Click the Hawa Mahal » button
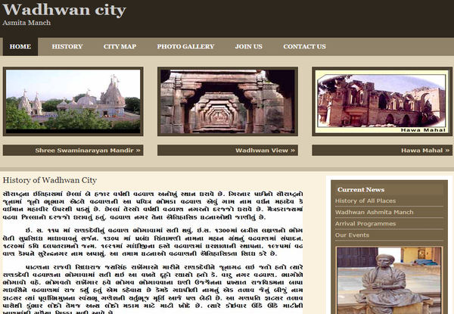 click(382, 151)
